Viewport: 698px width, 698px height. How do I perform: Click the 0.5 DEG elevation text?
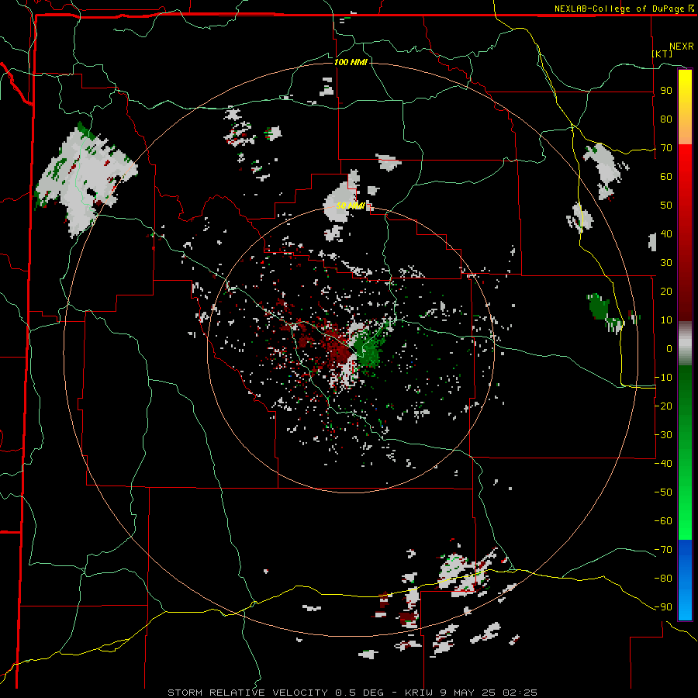point(361,693)
